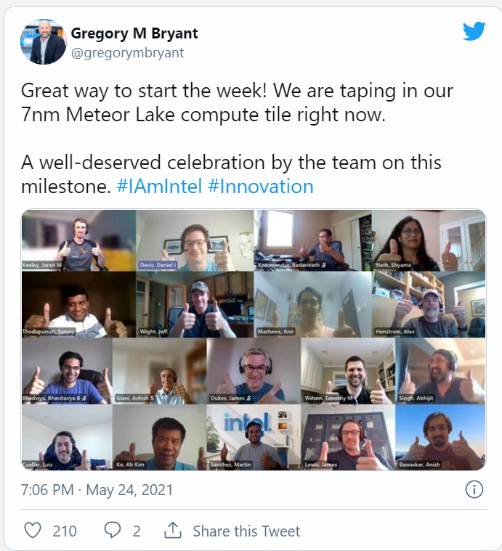
Task: Click the Keeley, Jared M video tile
Action: coord(78,240)
